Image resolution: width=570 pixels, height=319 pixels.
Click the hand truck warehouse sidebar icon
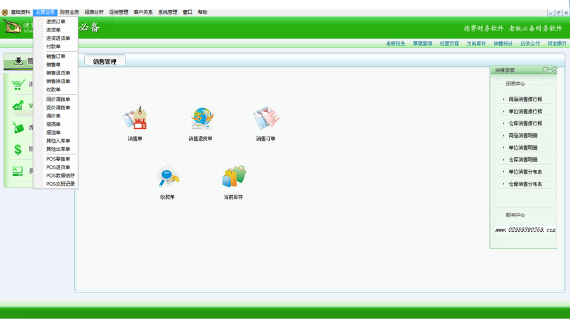coord(18,127)
